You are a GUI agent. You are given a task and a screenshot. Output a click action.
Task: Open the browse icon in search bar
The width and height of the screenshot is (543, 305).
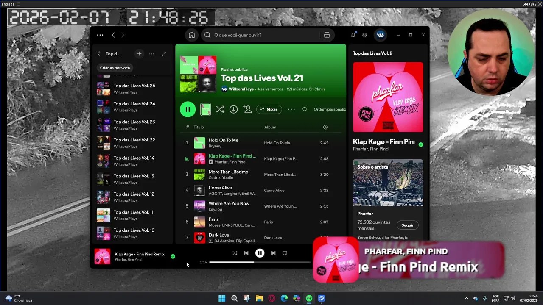click(x=327, y=35)
